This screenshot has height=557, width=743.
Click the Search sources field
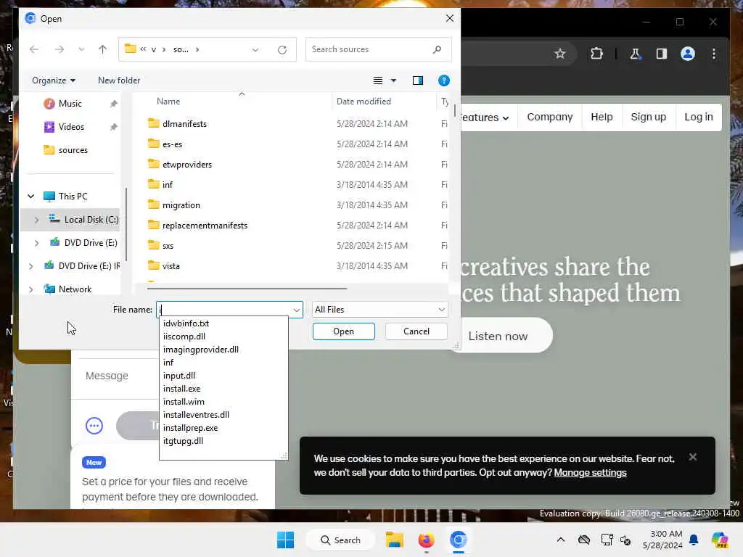(x=378, y=49)
